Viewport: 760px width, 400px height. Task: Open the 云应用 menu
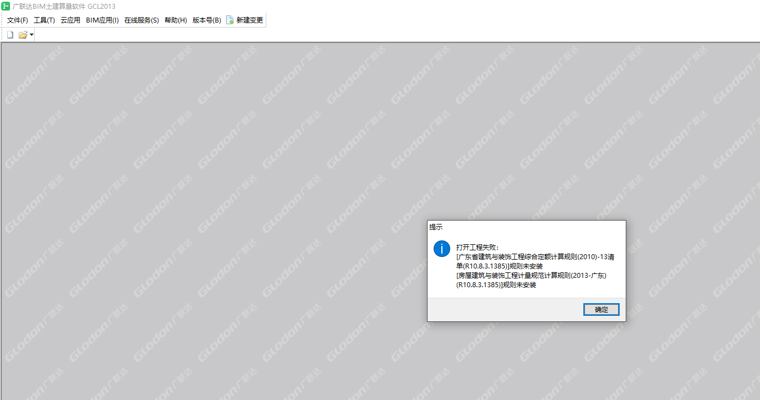[x=70, y=20]
